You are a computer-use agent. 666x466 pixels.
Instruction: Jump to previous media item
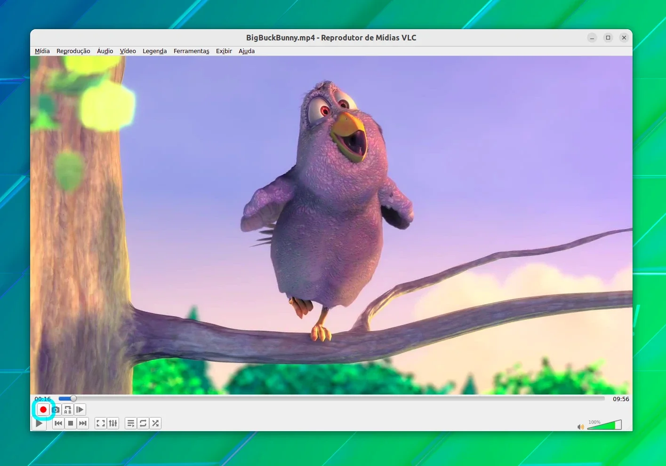pyautogui.click(x=58, y=423)
